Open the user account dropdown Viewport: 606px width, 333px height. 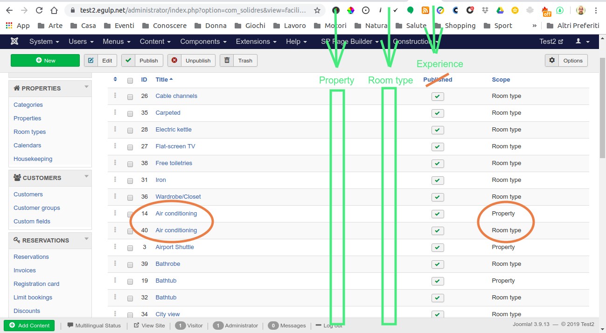pos(582,42)
